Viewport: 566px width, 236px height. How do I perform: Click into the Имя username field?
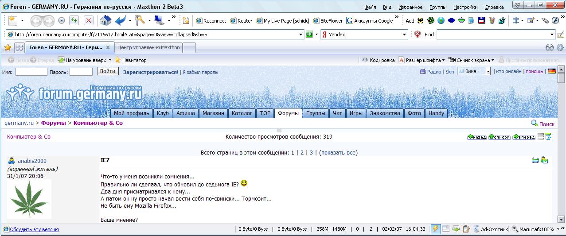point(31,71)
